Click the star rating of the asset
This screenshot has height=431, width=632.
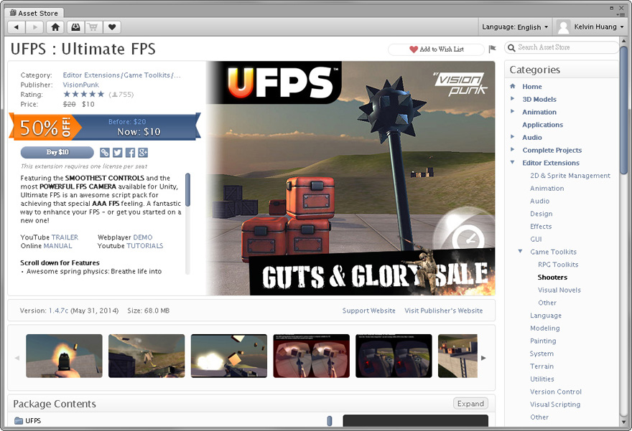pos(84,95)
